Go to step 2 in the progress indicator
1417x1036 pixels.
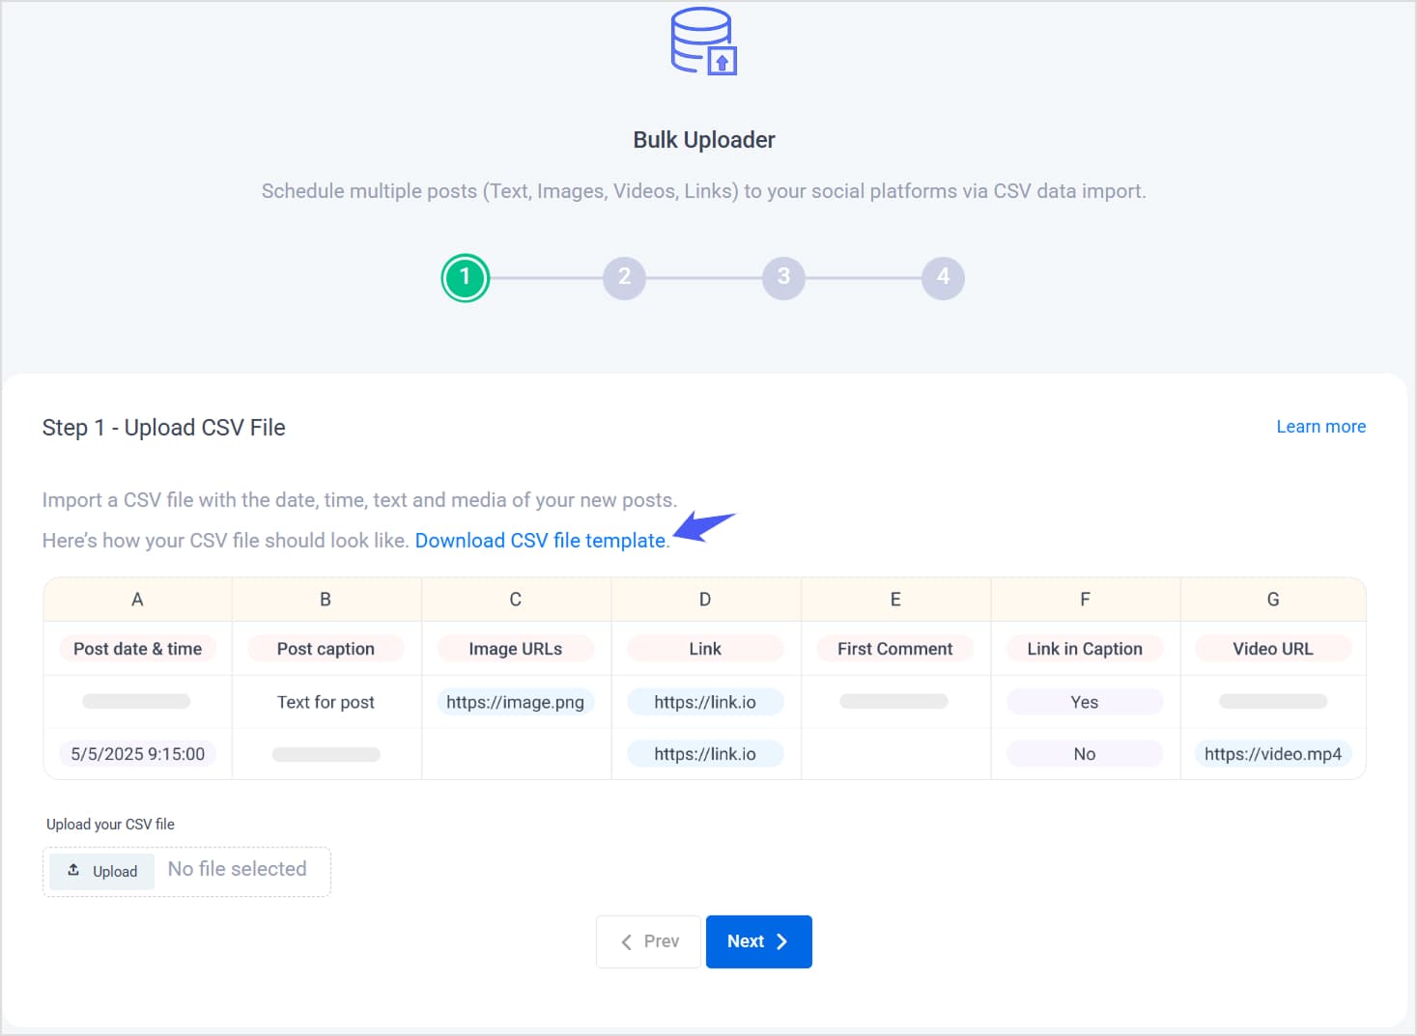click(624, 278)
